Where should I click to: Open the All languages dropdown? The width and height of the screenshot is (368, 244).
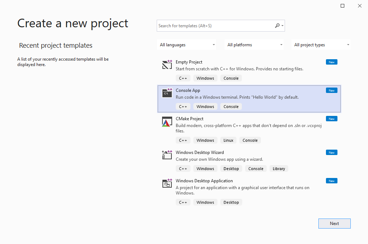pos(187,45)
